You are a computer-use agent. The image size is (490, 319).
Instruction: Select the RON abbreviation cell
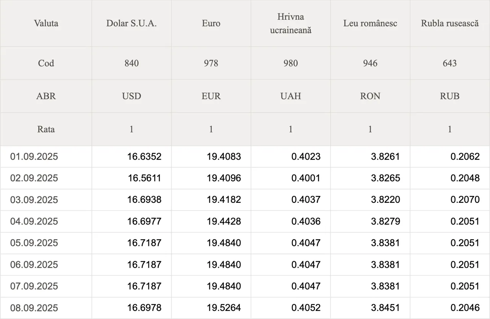click(x=370, y=96)
